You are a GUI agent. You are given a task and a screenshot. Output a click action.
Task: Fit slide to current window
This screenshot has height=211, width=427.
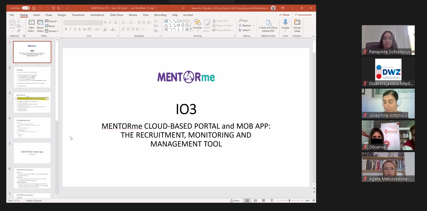click(314, 200)
